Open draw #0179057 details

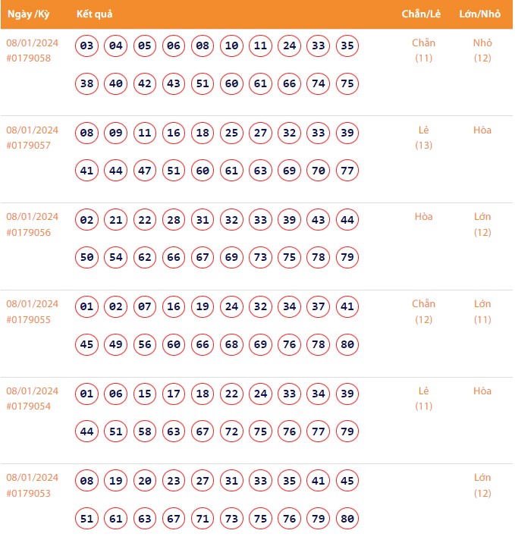[x=28, y=145]
